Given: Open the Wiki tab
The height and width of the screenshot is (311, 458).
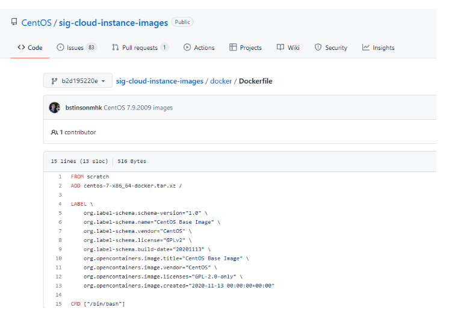Looking at the screenshot, I should pyautogui.click(x=288, y=48).
